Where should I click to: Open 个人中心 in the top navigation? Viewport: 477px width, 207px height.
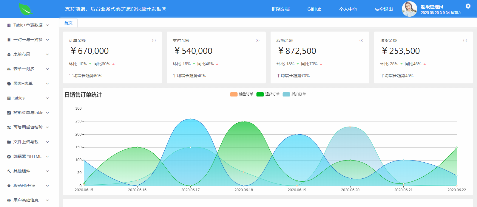click(x=348, y=9)
